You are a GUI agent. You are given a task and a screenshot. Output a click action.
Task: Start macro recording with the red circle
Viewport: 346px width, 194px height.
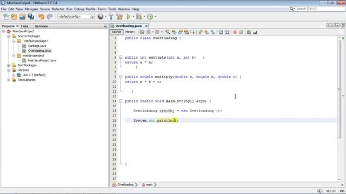[x=235, y=32]
